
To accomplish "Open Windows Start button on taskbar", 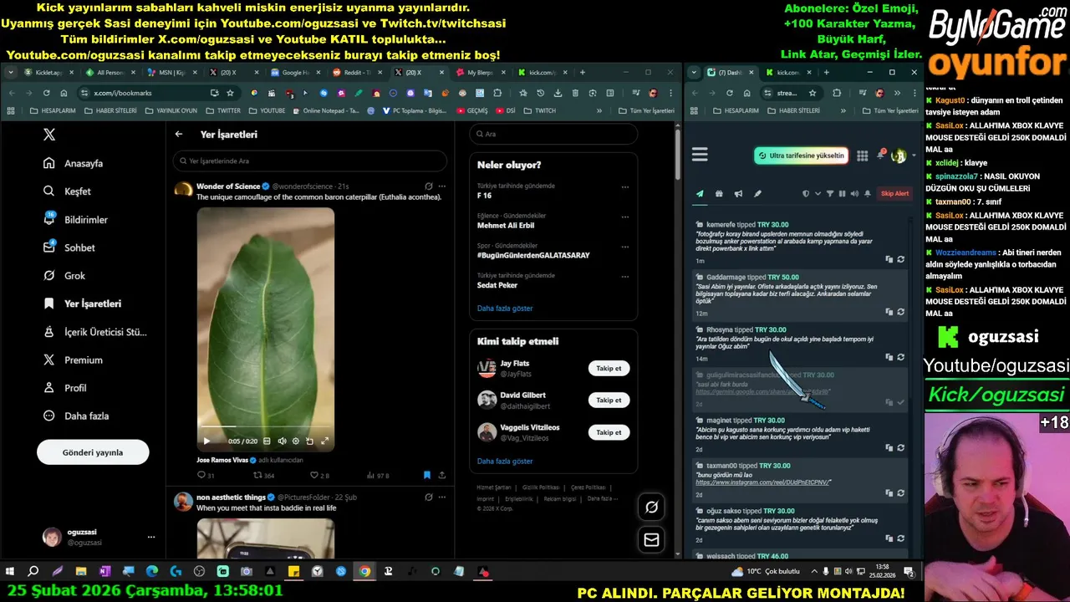I will point(10,572).
